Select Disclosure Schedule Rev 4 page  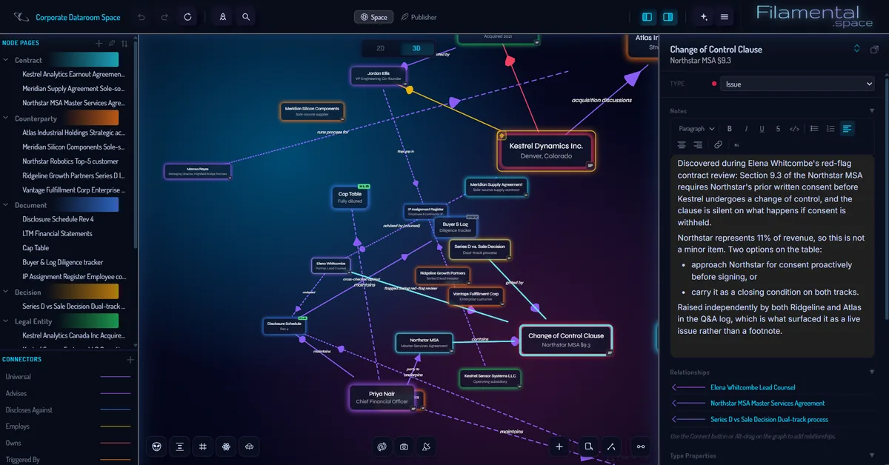point(58,219)
